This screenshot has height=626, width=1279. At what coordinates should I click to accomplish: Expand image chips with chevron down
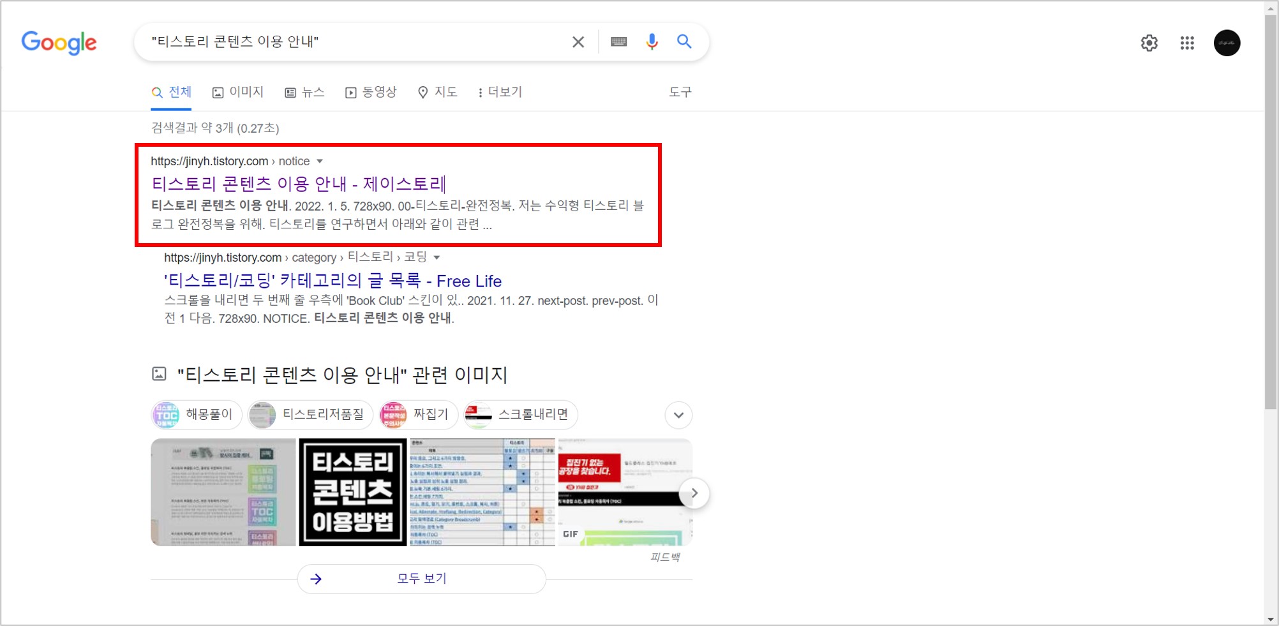(678, 415)
